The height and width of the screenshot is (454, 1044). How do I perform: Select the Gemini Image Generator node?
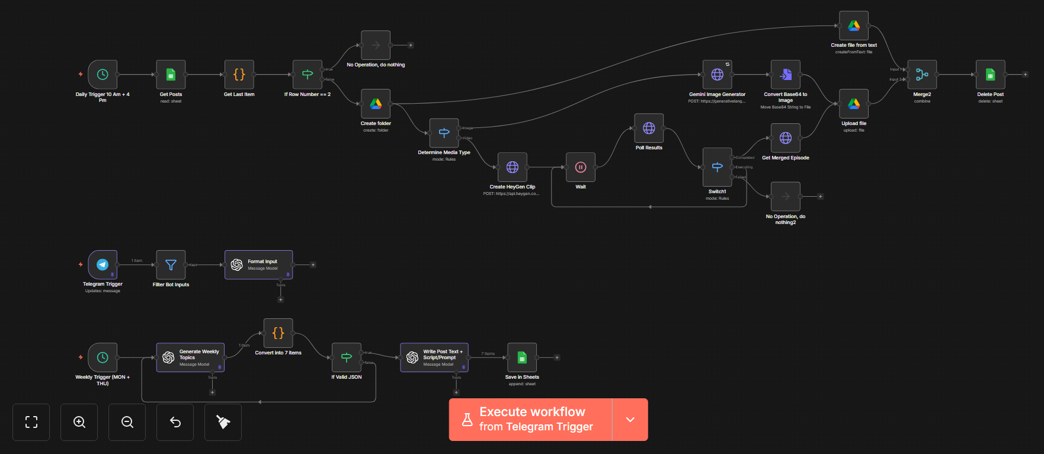point(717,75)
